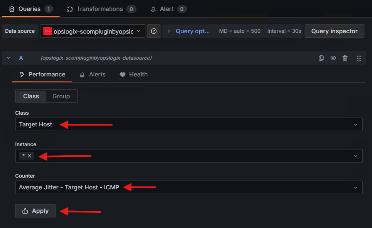
Task: Select the Class toggle option
Action: (x=31, y=96)
